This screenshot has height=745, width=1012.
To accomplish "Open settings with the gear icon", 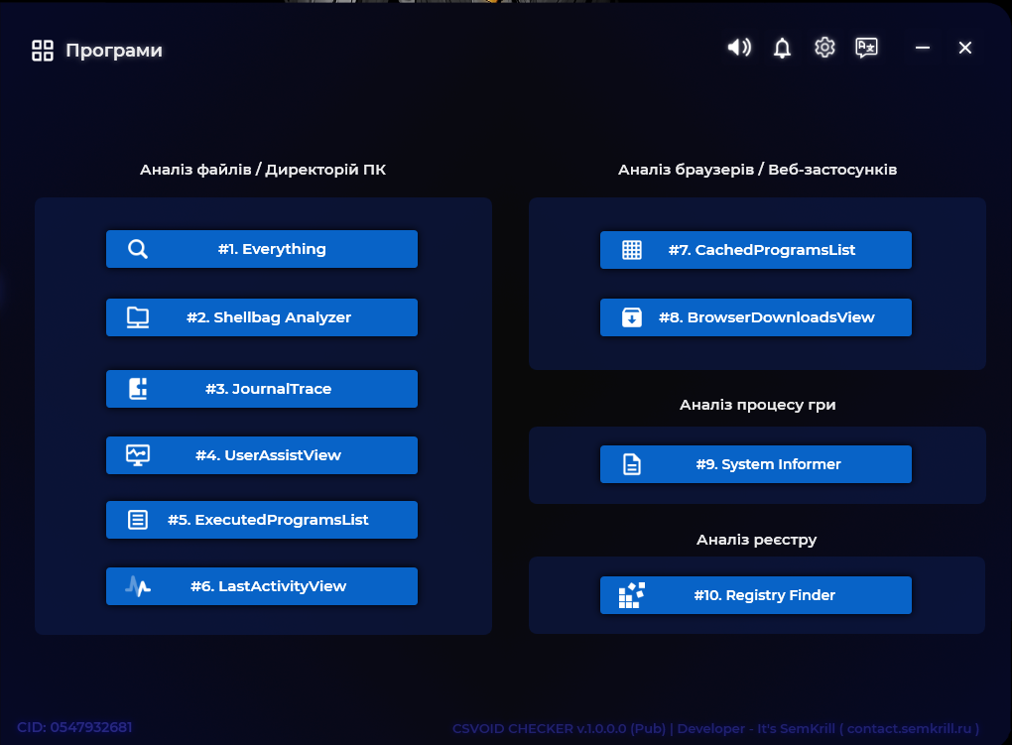I will point(824,48).
